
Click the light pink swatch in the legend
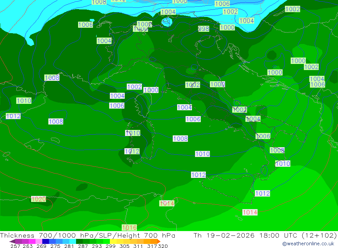coord(39,242)
